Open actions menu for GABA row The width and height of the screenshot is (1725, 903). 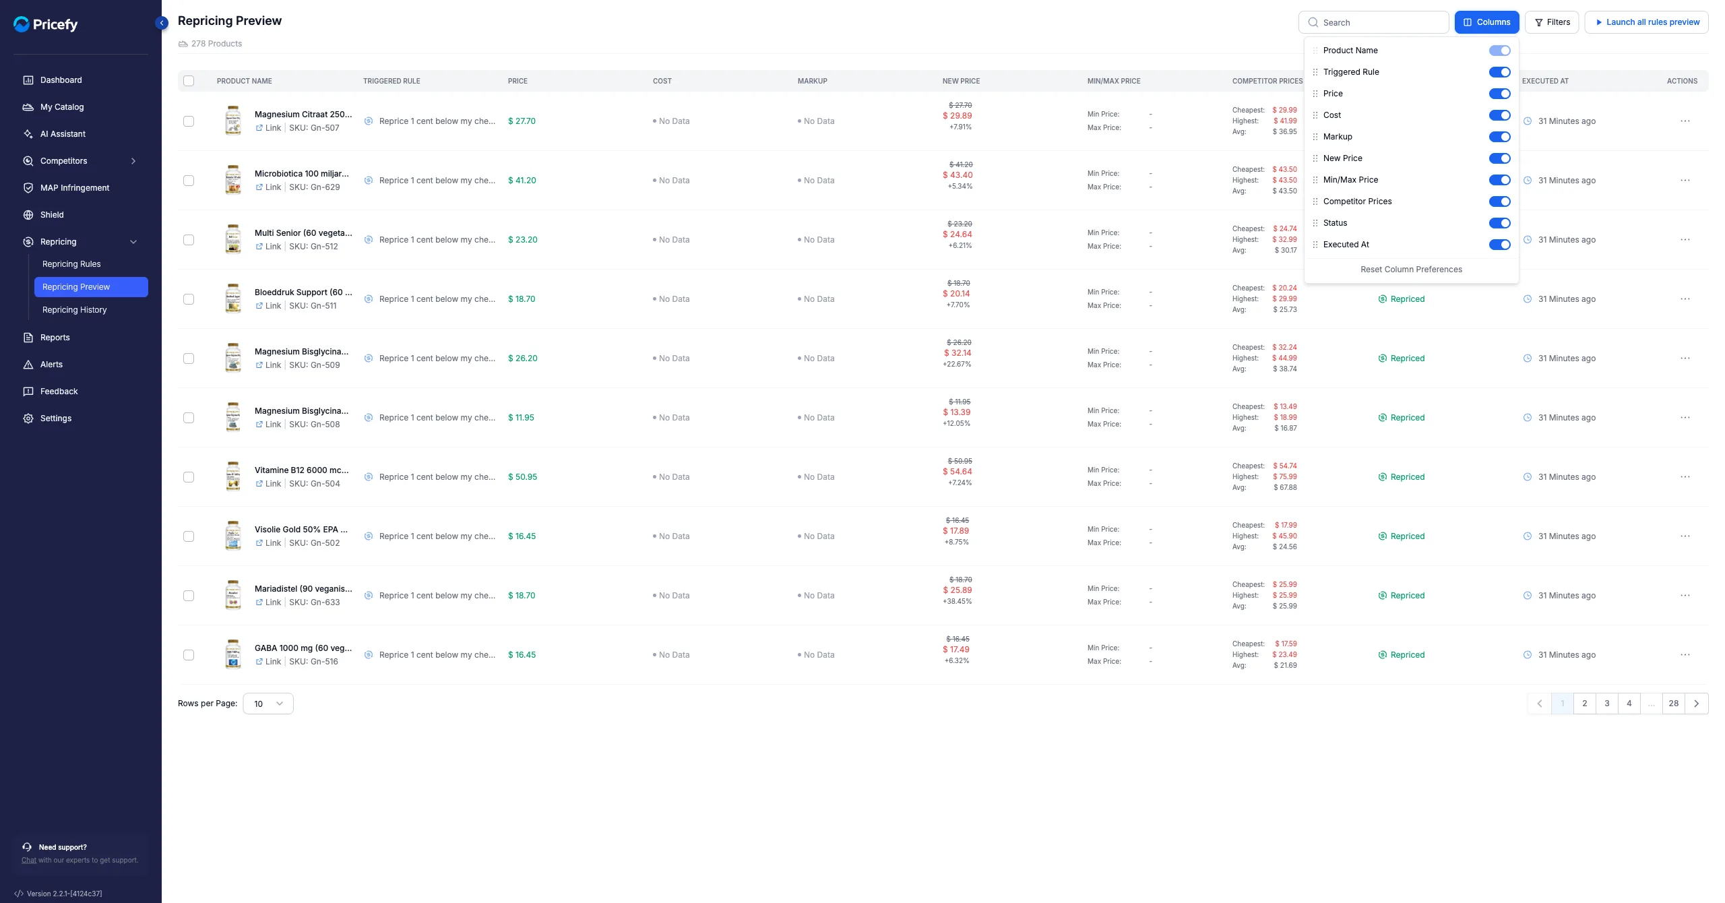(1685, 655)
